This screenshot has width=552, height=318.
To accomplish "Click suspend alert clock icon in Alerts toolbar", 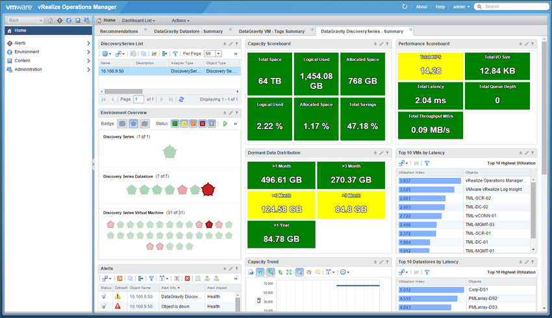I will 198,278.
